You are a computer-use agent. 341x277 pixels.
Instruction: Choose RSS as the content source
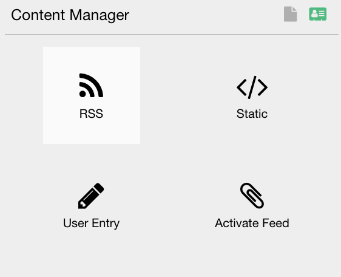pyautogui.click(x=92, y=95)
